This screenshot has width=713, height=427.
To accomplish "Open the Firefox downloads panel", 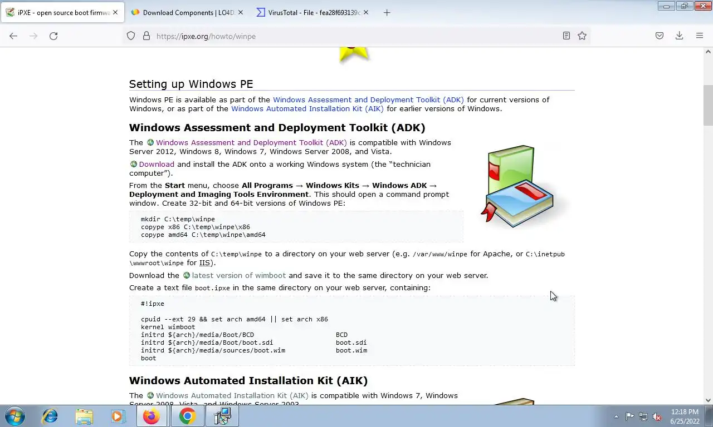I will click(x=680, y=36).
